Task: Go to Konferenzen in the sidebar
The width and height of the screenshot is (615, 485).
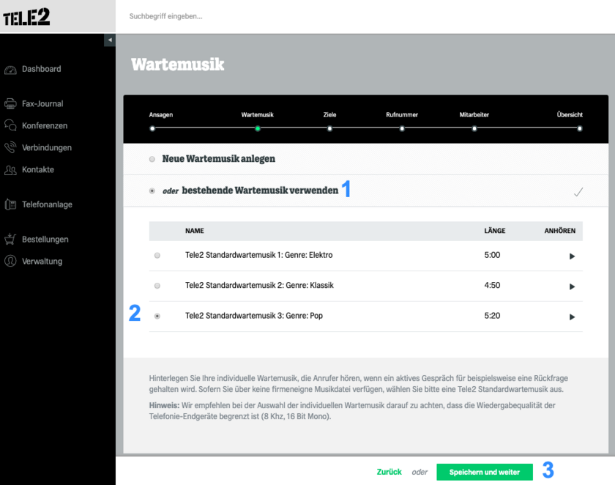Action: point(45,125)
